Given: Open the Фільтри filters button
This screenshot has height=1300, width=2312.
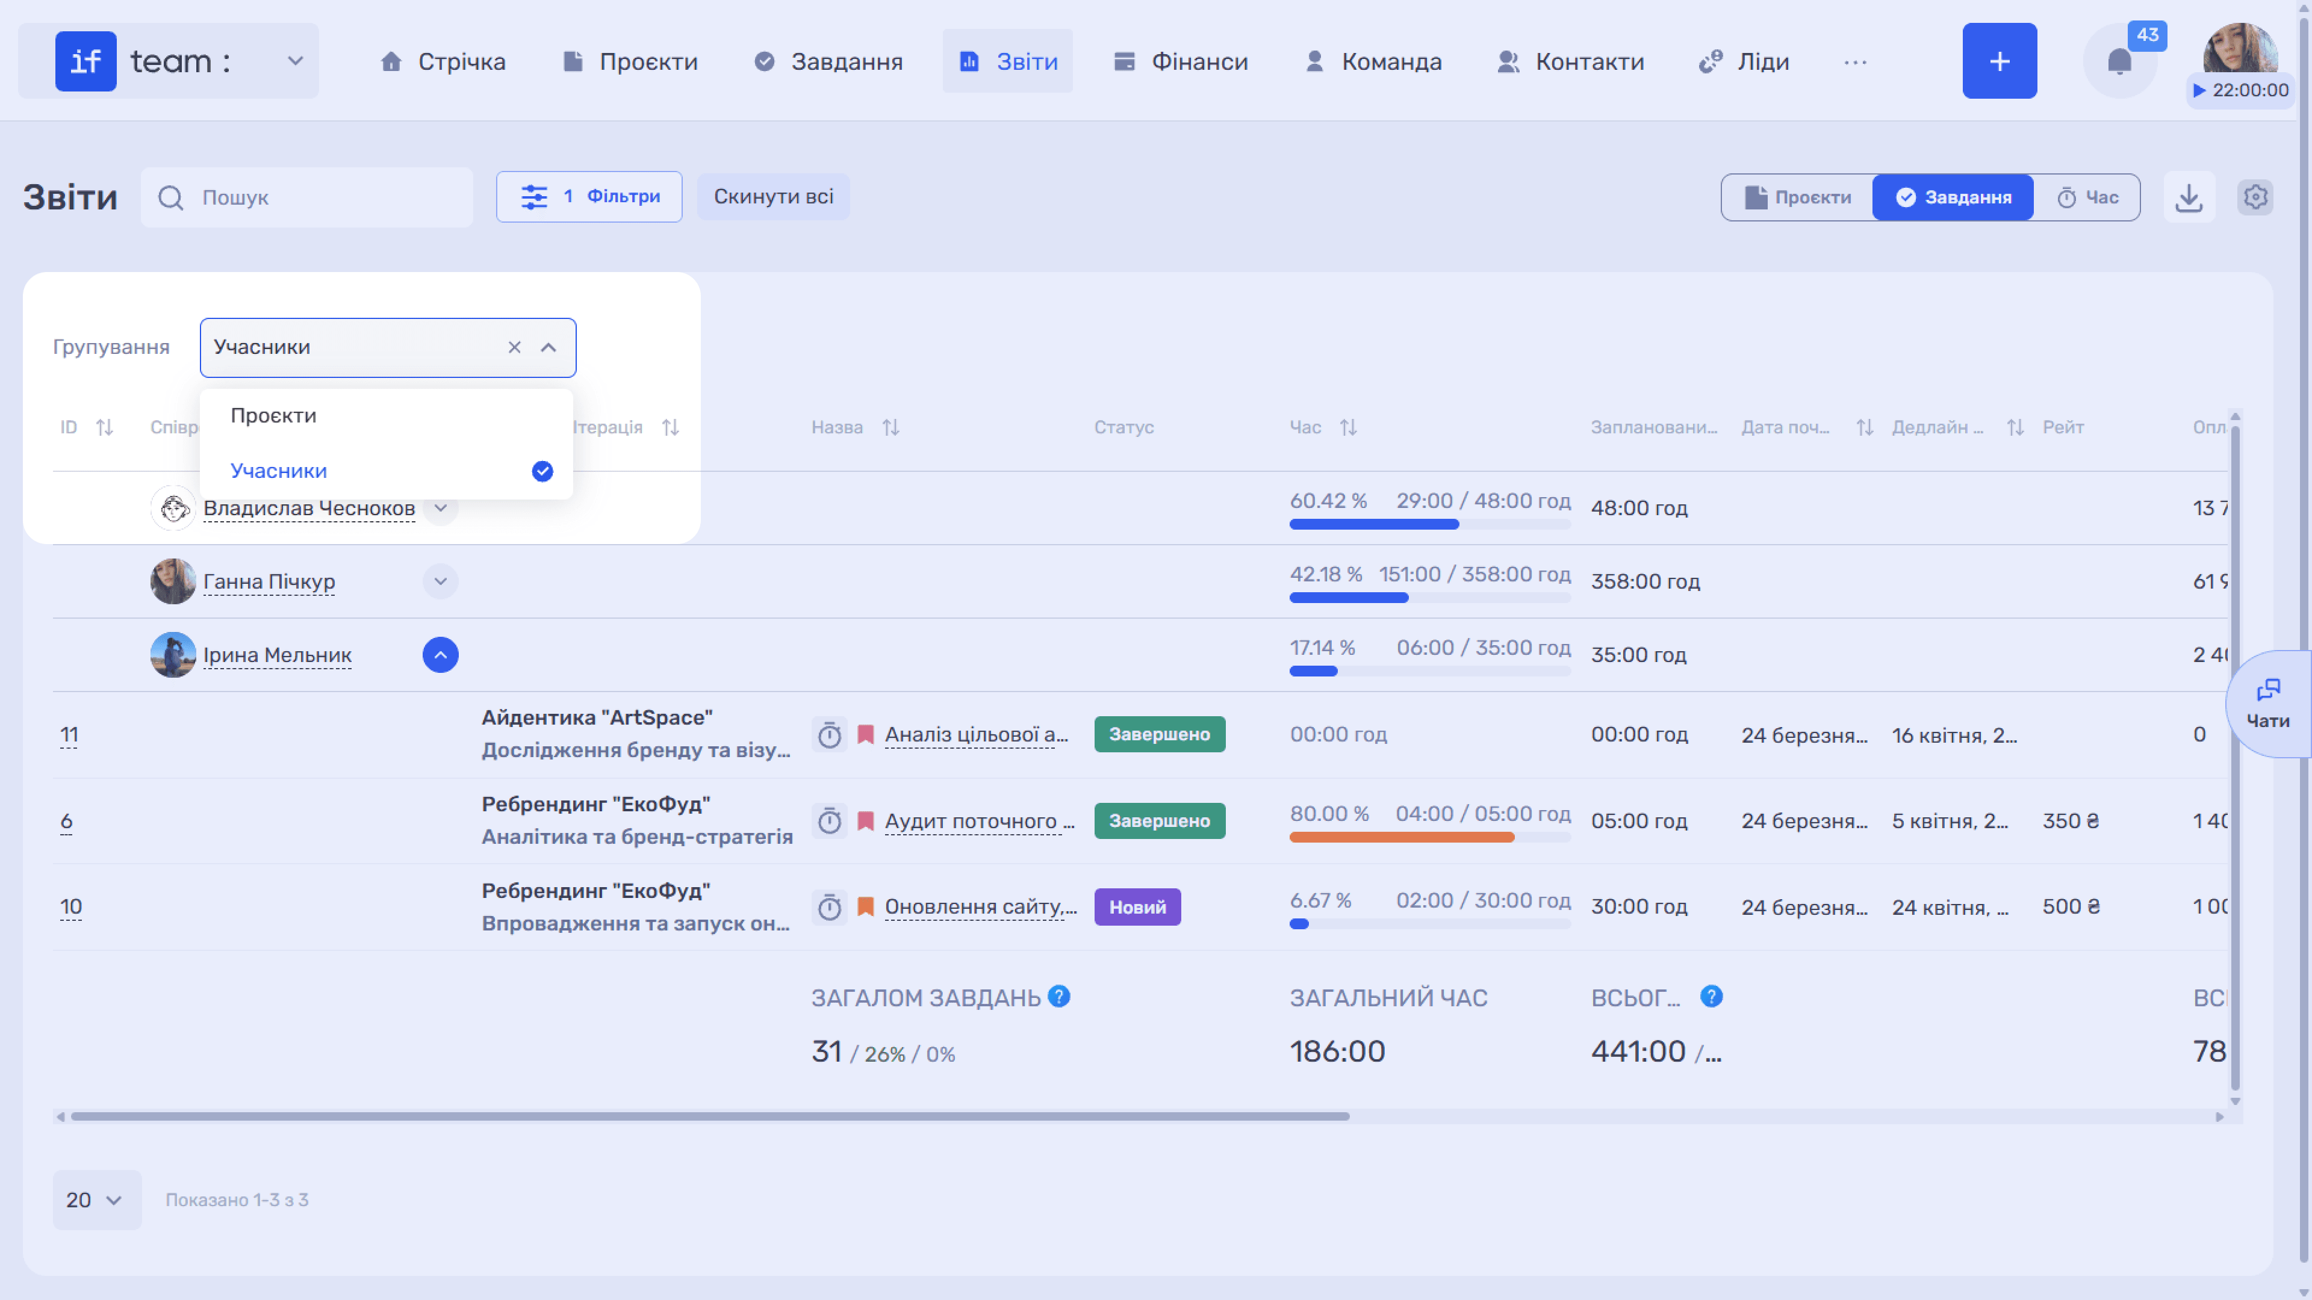Looking at the screenshot, I should click(x=589, y=196).
